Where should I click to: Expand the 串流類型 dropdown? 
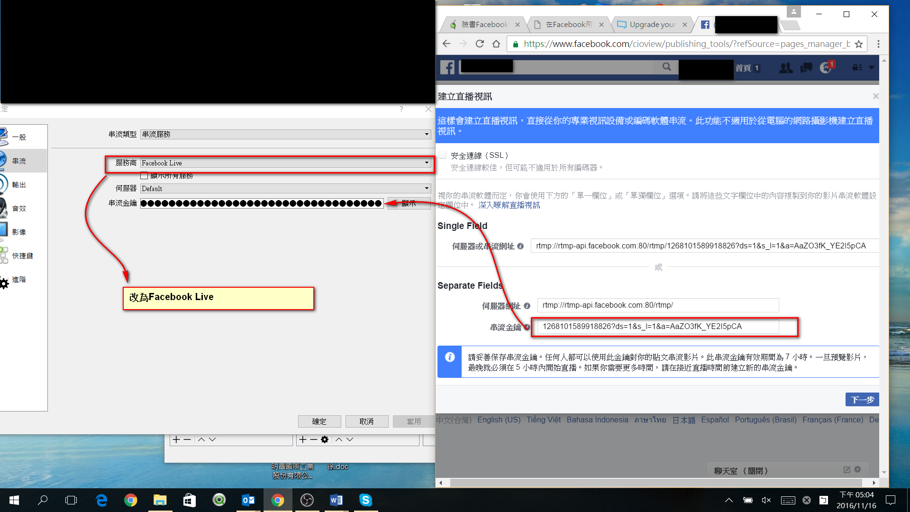(286, 134)
